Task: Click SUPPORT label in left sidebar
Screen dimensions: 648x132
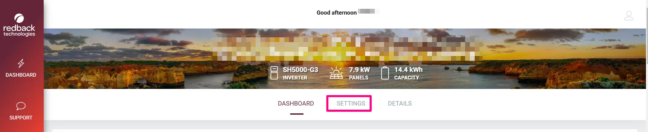Action: click(21, 118)
